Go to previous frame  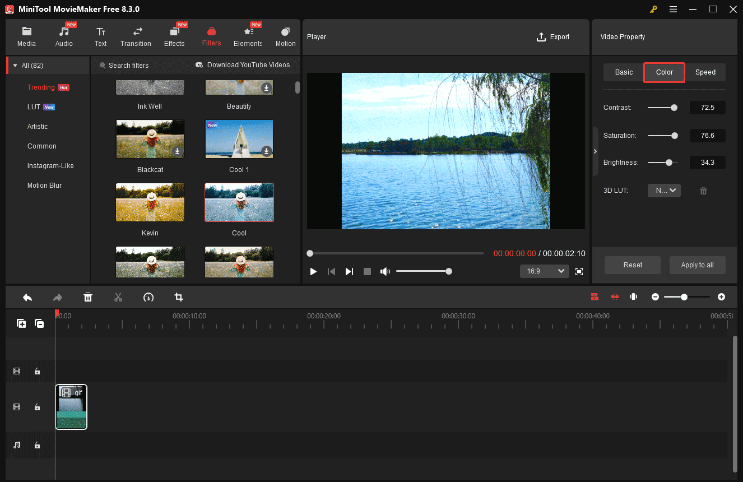pyautogui.click(x=331, y=271)
